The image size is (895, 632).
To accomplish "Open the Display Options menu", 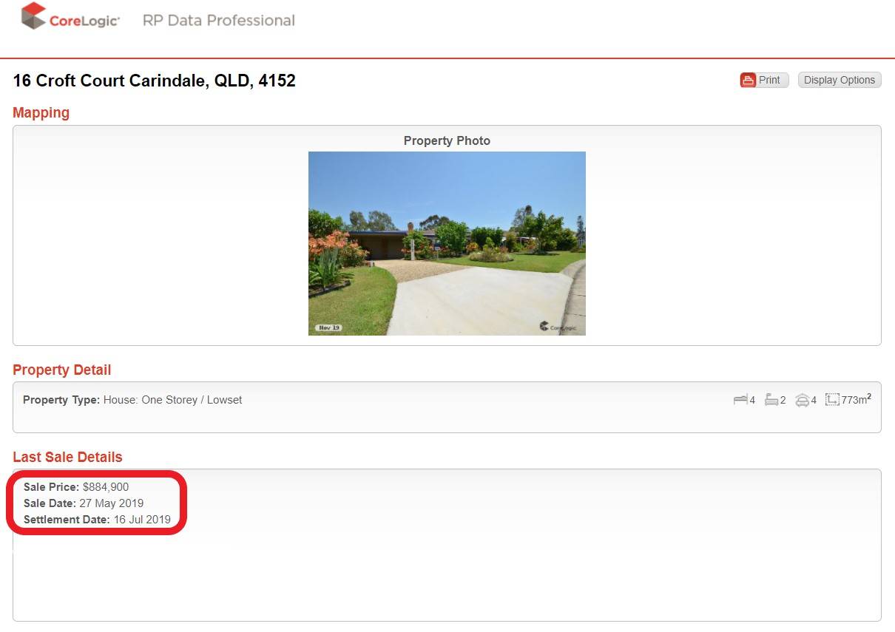I will click(840, 80).
